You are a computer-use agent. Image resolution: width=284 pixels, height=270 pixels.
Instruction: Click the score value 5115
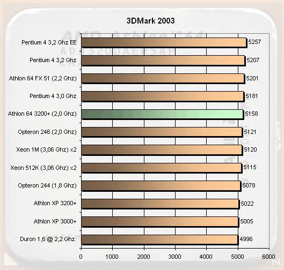click(x=250, y=168)
